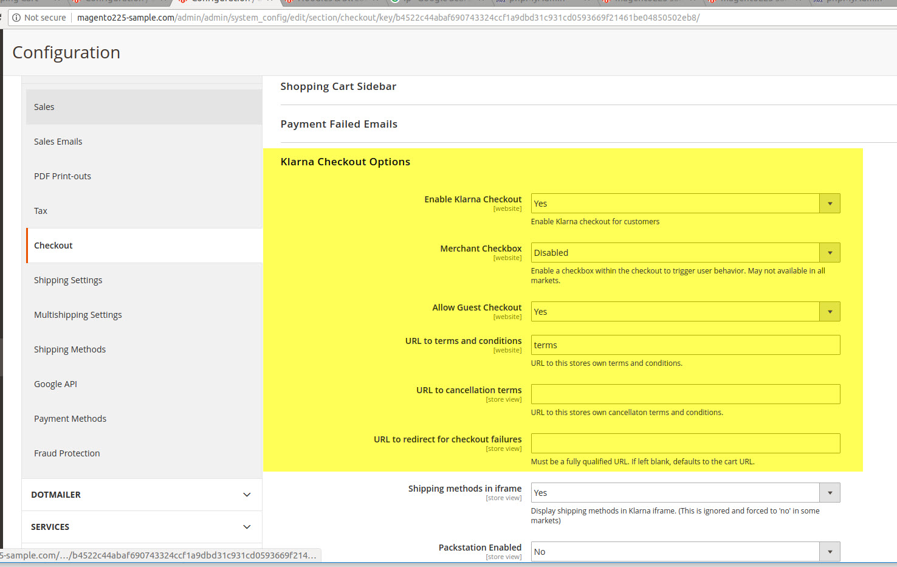The height and width of the screenshot is (567, 897).
Task: Select Fraud Protection in the sidebar
Action: pos(67,453)
